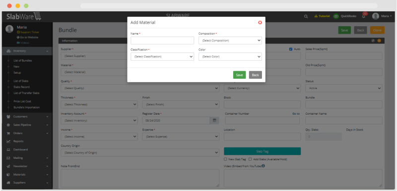The image size is (397, 191).
Task: Open the Select Quality dropdown
Action: [x=140, y=88]
